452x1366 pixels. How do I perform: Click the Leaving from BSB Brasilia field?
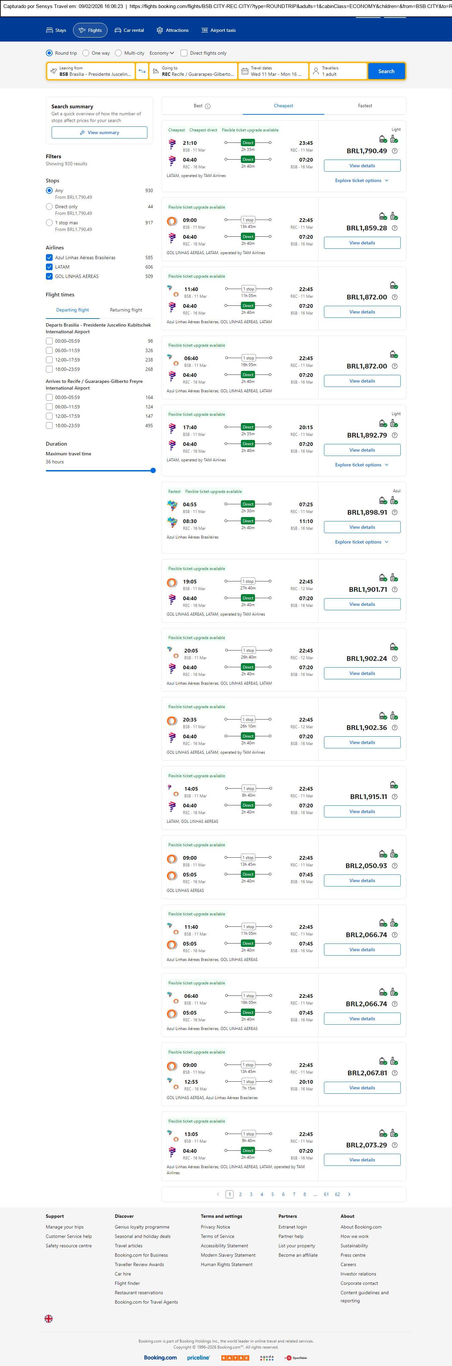coord(90,71)
